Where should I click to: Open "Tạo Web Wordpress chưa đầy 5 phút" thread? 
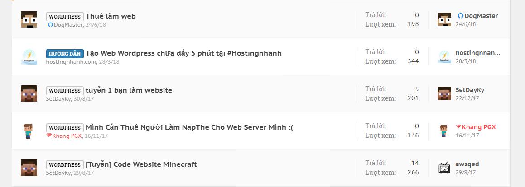tap(183, 53)
